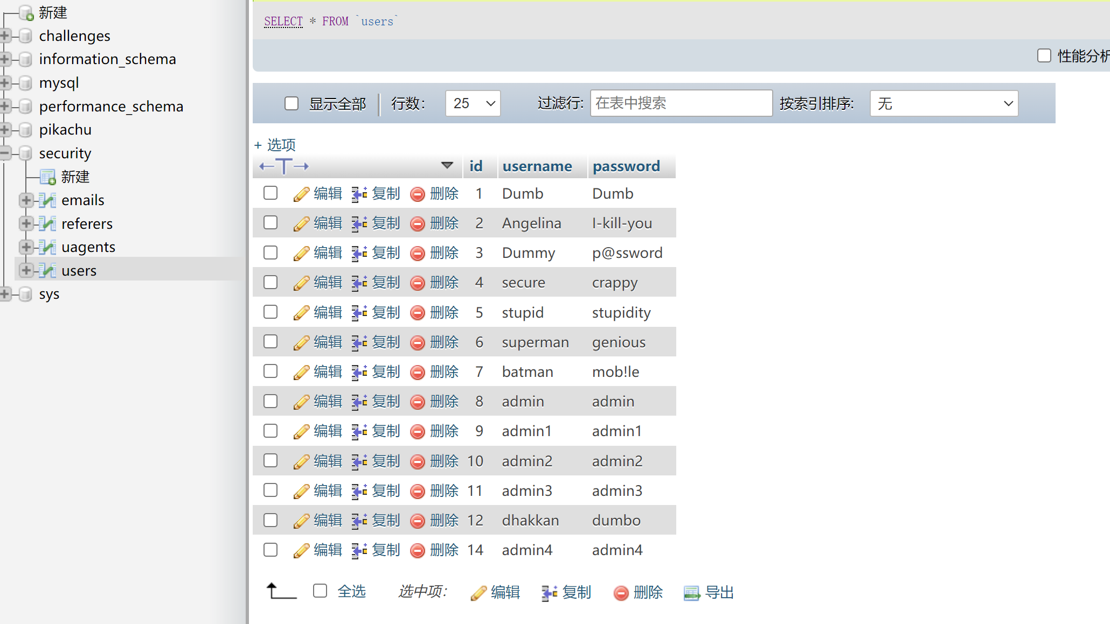Click the bottom export icon
This screenshot has width=1110, height=624.
click(x=692, y=593)
